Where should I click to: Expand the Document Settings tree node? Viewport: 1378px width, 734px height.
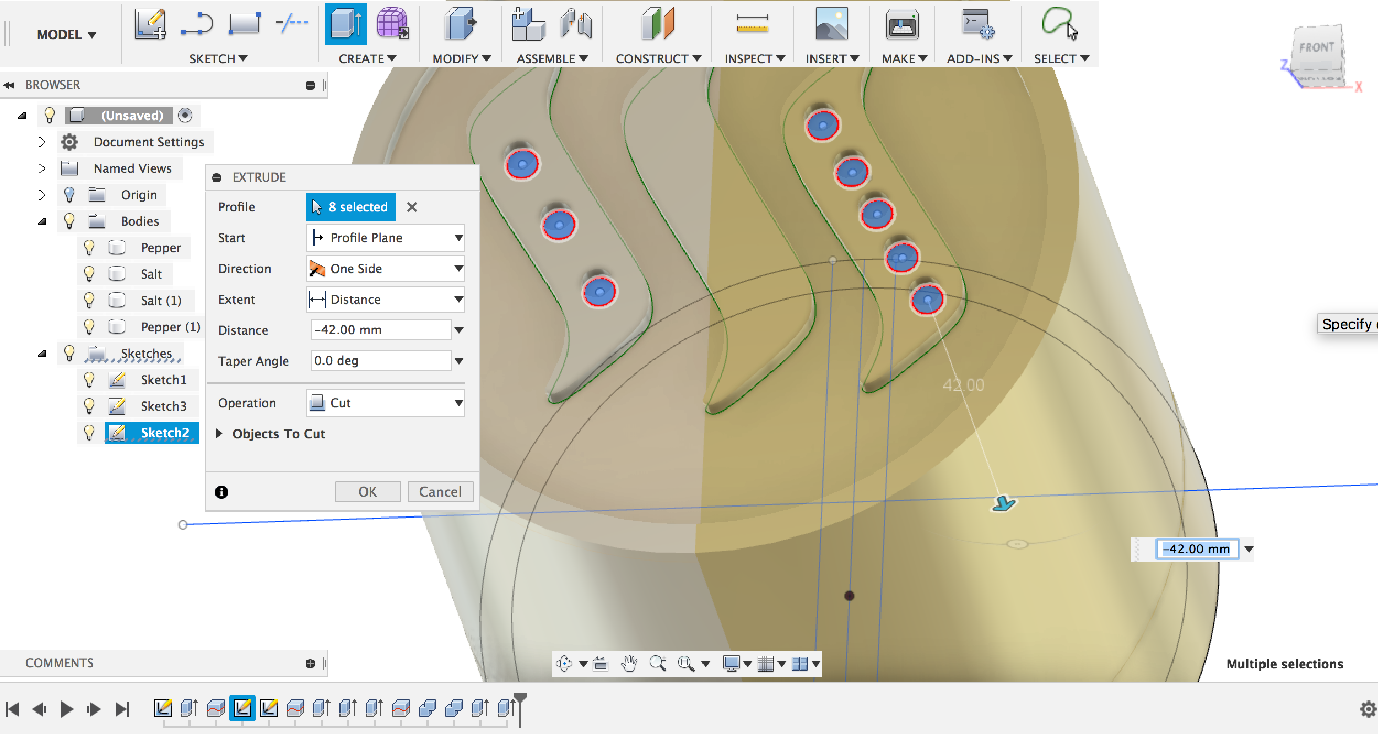[42, 142]
